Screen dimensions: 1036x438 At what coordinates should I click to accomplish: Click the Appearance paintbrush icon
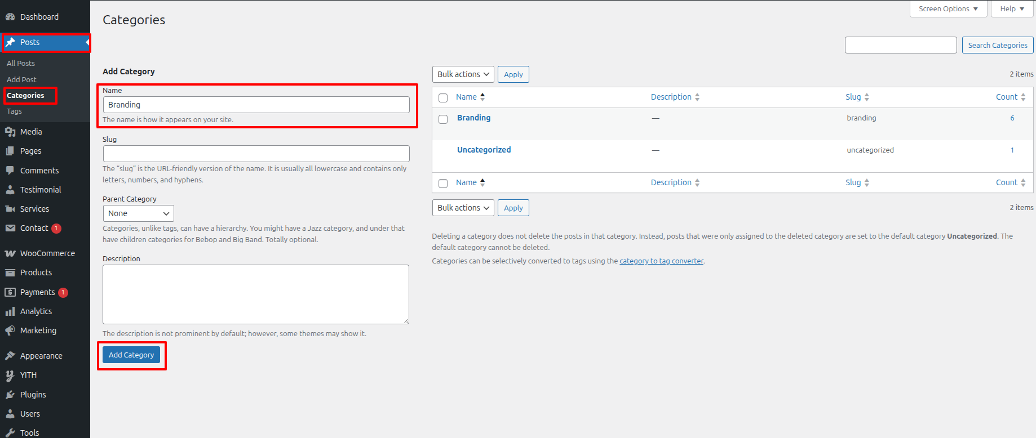coord(10,356)
